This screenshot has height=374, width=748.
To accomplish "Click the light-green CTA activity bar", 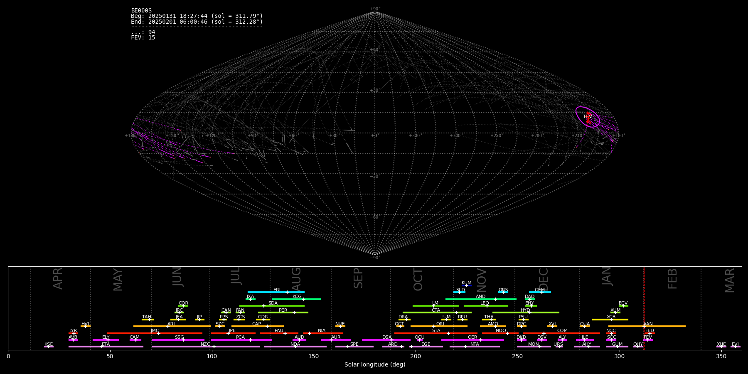I will (x=437, y=312).
